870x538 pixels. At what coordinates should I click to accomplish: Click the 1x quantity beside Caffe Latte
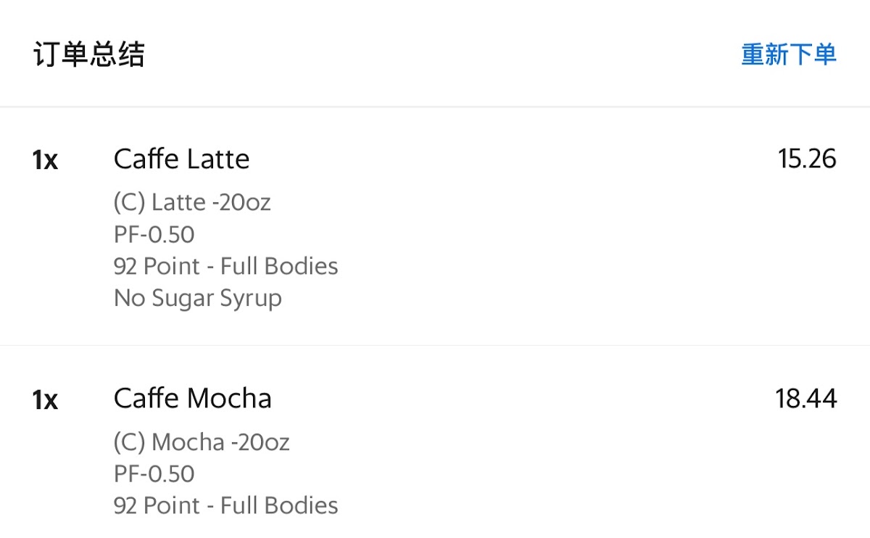(45, 160)
